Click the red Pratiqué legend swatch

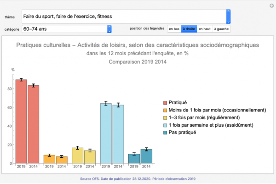coord(166,102)
